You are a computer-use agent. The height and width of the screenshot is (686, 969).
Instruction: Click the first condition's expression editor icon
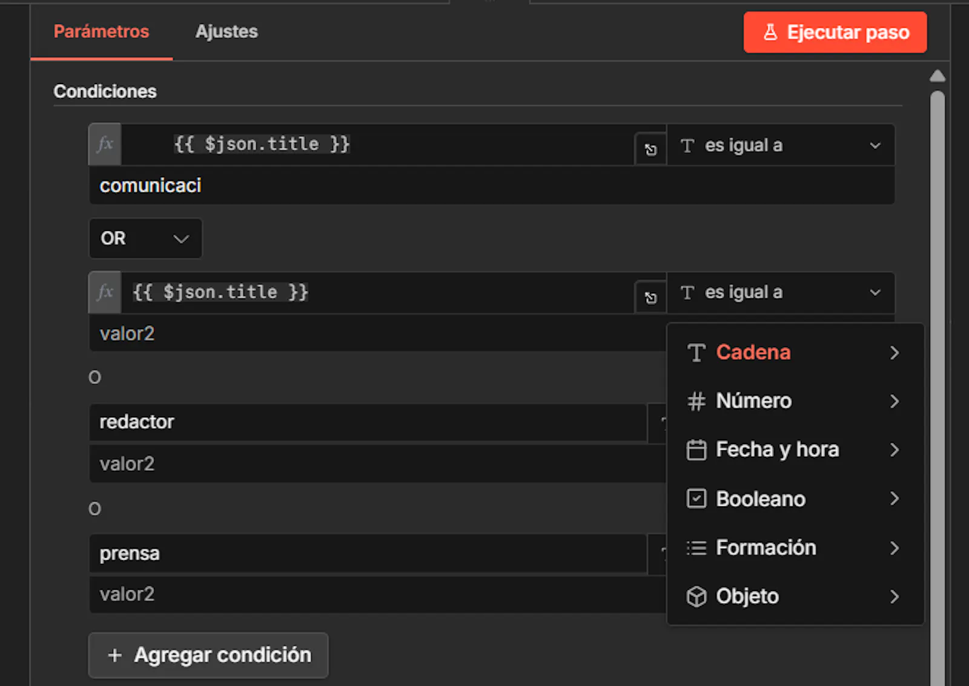(650, 149)
